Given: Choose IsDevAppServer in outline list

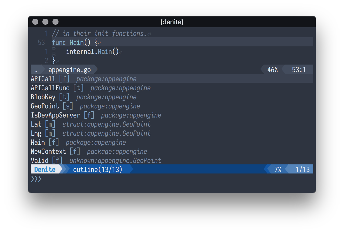Looking at the screenshot, I should click(55, 115).
